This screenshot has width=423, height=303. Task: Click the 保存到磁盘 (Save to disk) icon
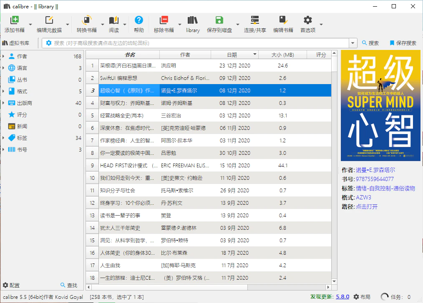point(219,19)
